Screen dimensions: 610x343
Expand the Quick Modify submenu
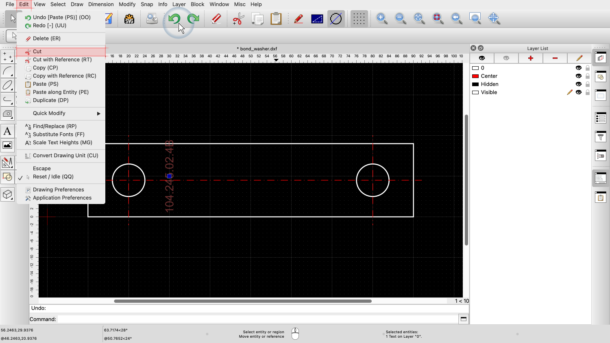pos(61,113)
